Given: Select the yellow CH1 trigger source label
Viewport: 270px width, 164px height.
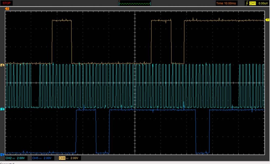Looking at the screenshot, I should [x=252, y=3].
